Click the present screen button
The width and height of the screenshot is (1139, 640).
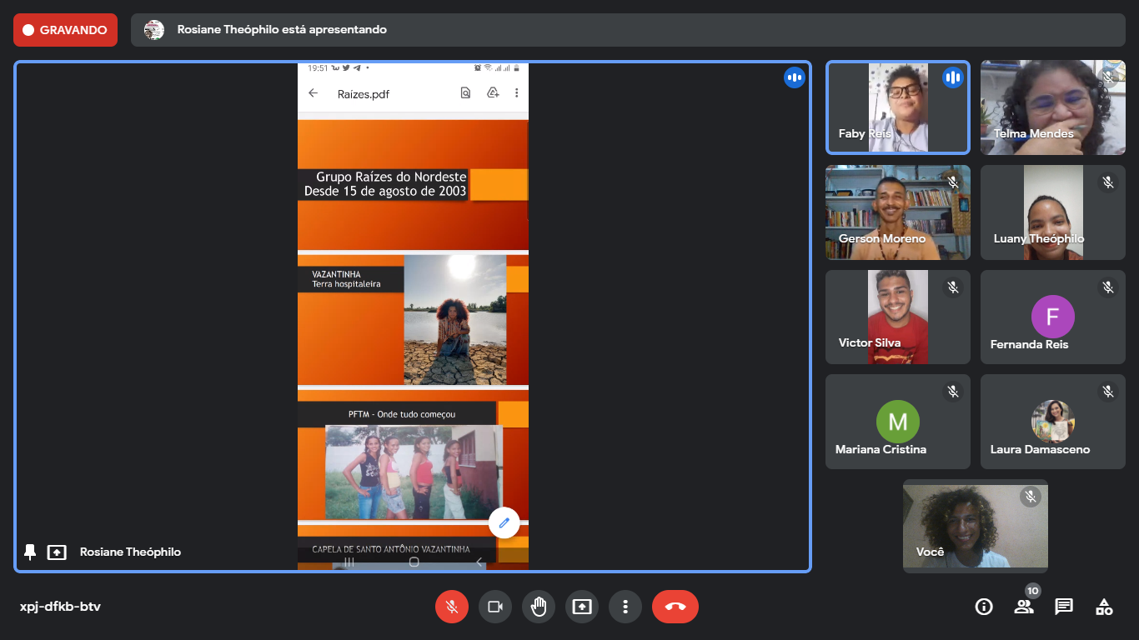582,607
